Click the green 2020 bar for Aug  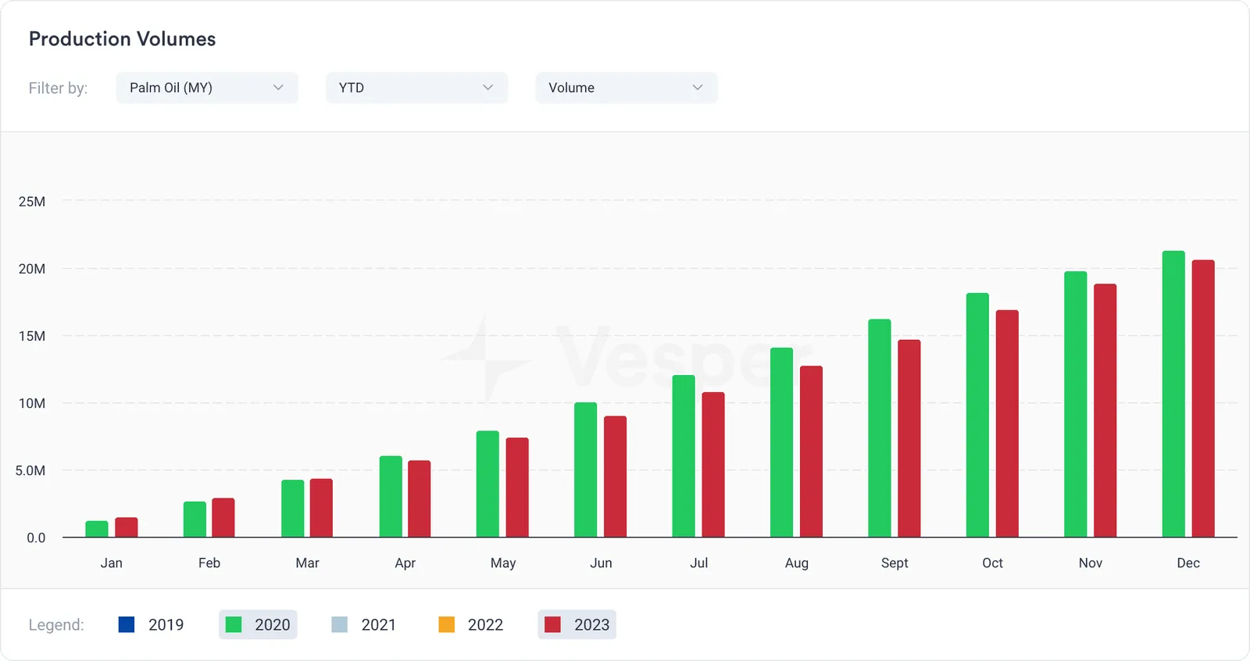point(781,442)
